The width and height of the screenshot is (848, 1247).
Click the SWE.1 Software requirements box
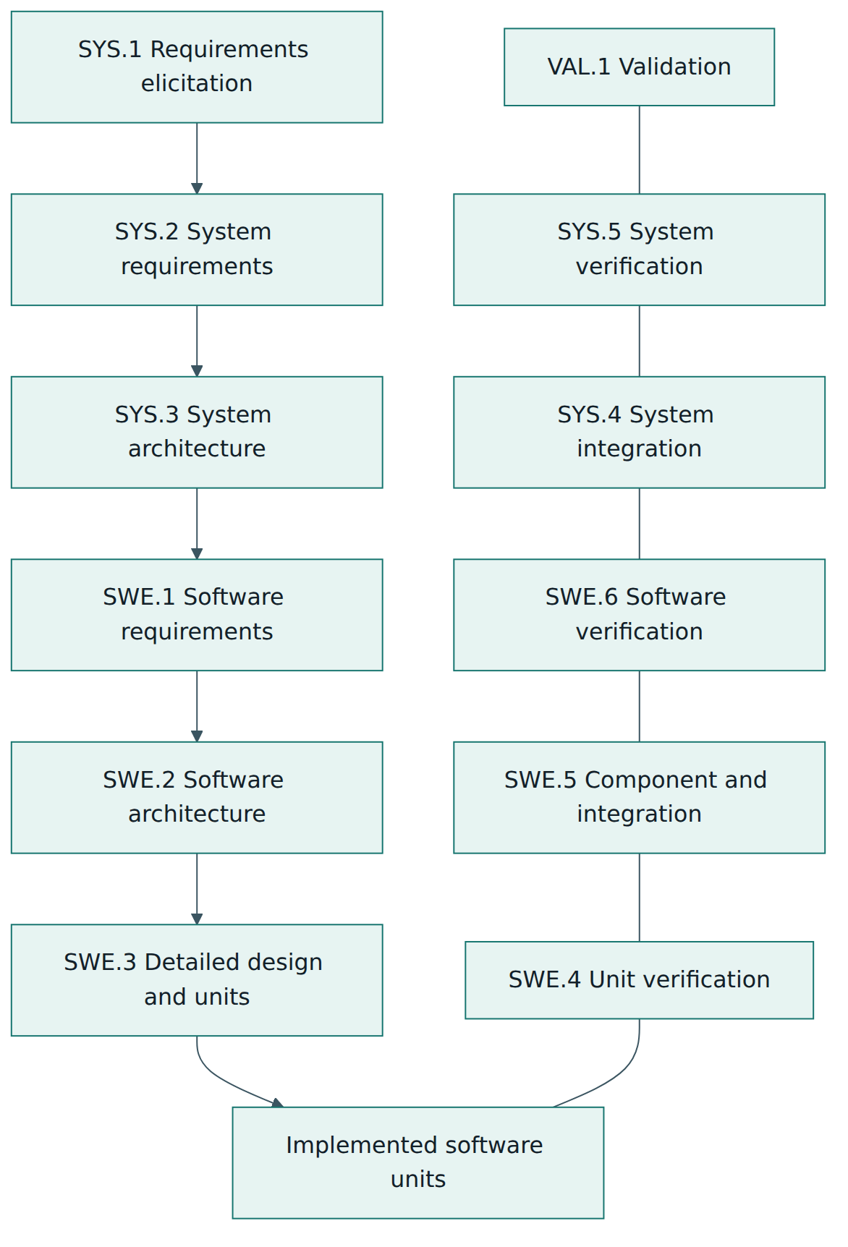point(197,615)
